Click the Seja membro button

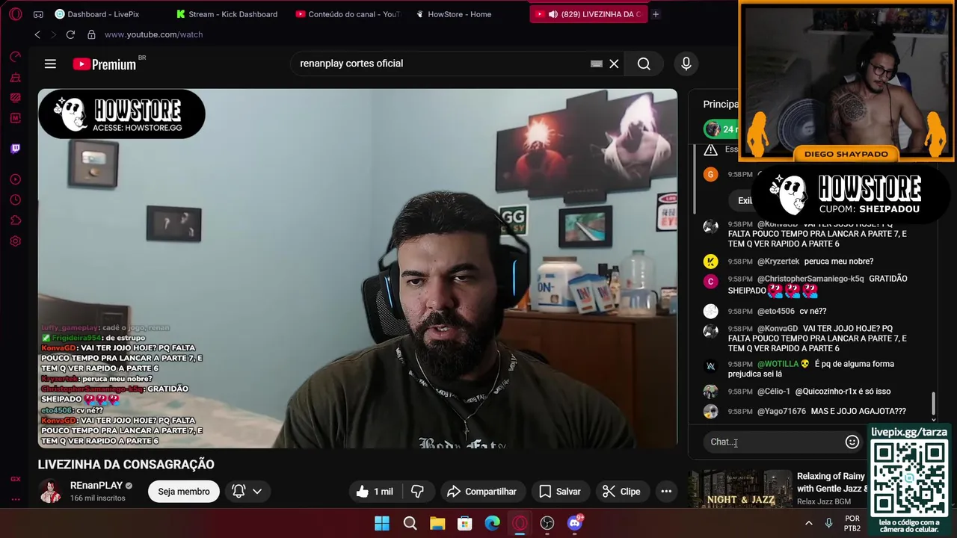point(184,491)
